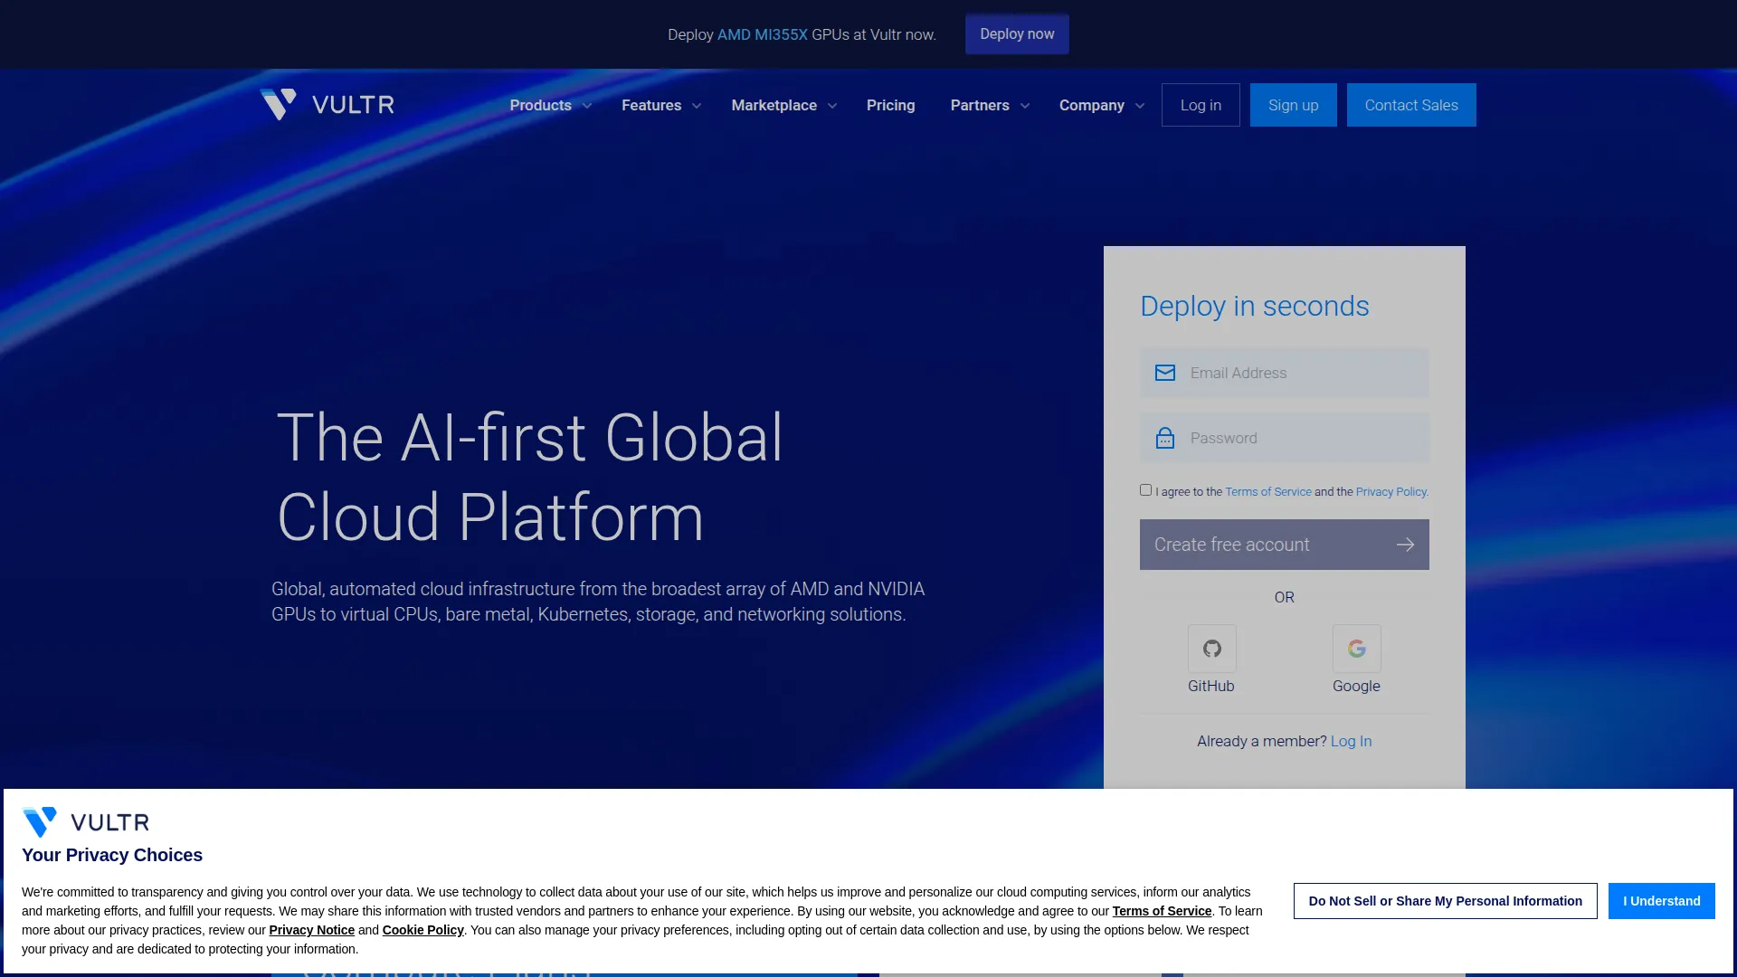
Task: Select the Your Privacy Choices heading
Action: (112, 855)
